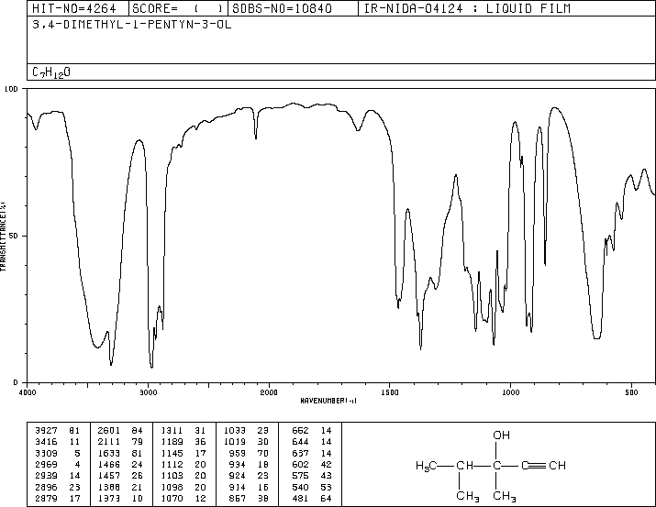Click the OH group in the structure
Viewport: 656px width, 507px height.
click(501, 435)
